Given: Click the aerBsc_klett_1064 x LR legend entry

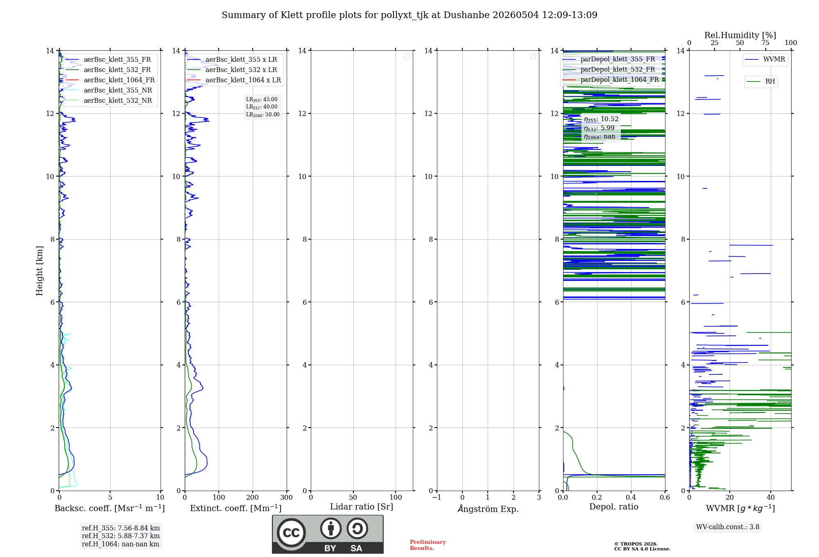Looking at the screenshot, I should 234,80.
